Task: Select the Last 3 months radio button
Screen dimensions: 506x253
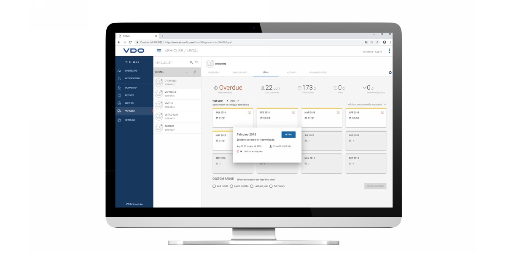Action: pos(231,186)
